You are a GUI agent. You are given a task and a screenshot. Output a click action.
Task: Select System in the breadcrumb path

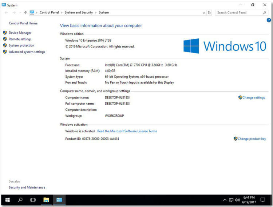click(104, 12)
